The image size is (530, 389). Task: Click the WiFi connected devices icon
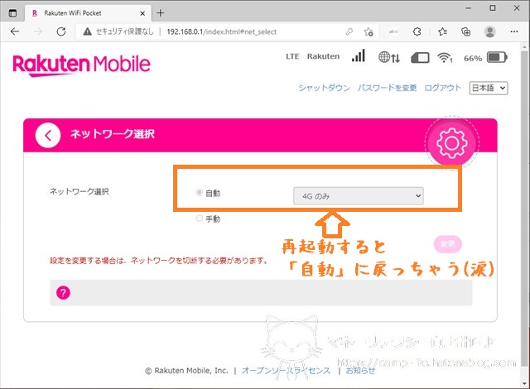[445, 58]
